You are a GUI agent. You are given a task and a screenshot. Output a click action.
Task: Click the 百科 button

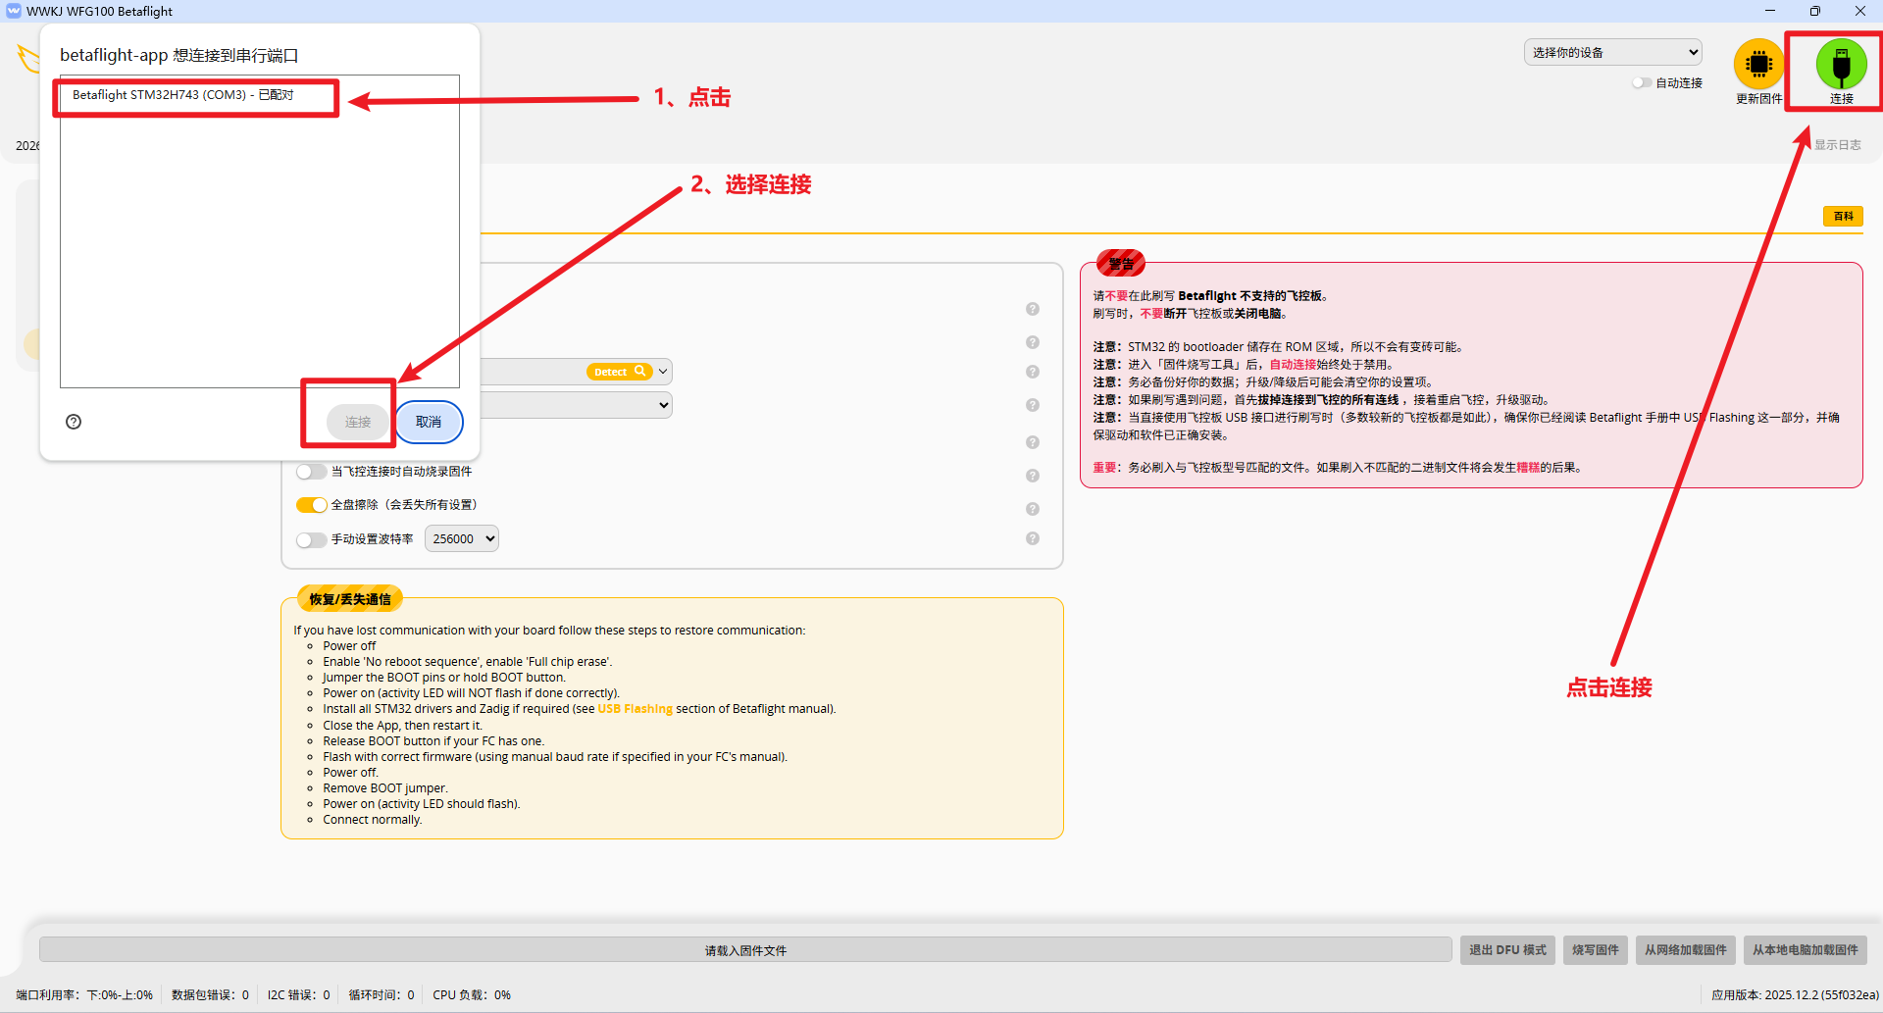[1843, 216]
